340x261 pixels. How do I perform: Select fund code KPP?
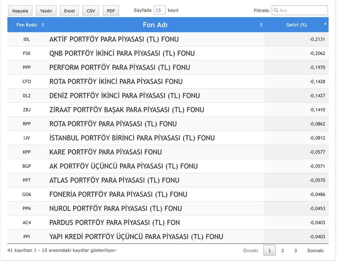pos(26,152)
